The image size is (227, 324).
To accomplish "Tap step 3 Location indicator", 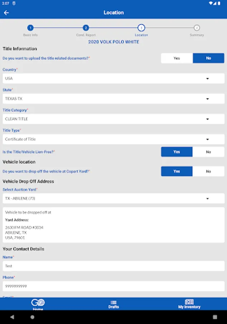I will (x=141, y=28).
